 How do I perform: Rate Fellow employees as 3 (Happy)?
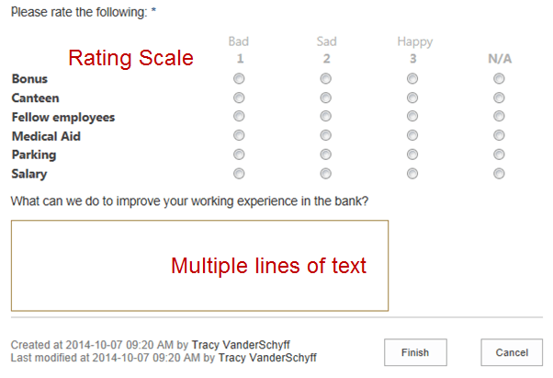pos(412,117)
